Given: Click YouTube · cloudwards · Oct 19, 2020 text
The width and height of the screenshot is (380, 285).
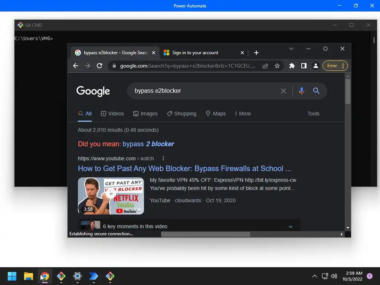Looking at the screenshot, I should (193, 200).
